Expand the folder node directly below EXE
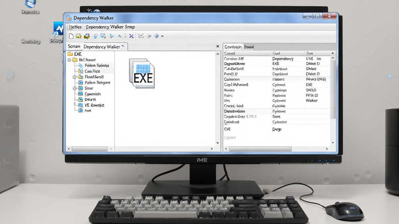Screen dimensions: 399x224 click(x=69, y=60)
